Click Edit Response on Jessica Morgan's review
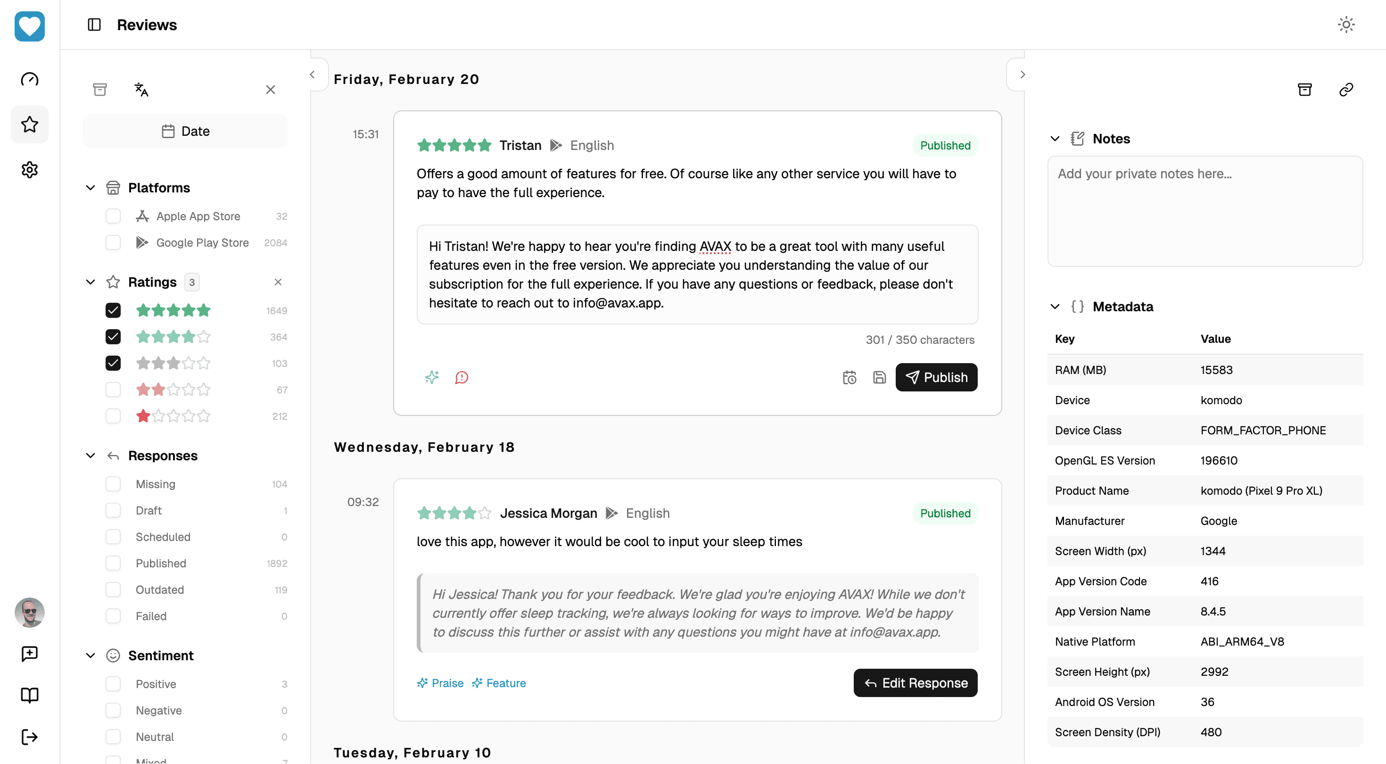1386x764 pixels. coord(915,683)
